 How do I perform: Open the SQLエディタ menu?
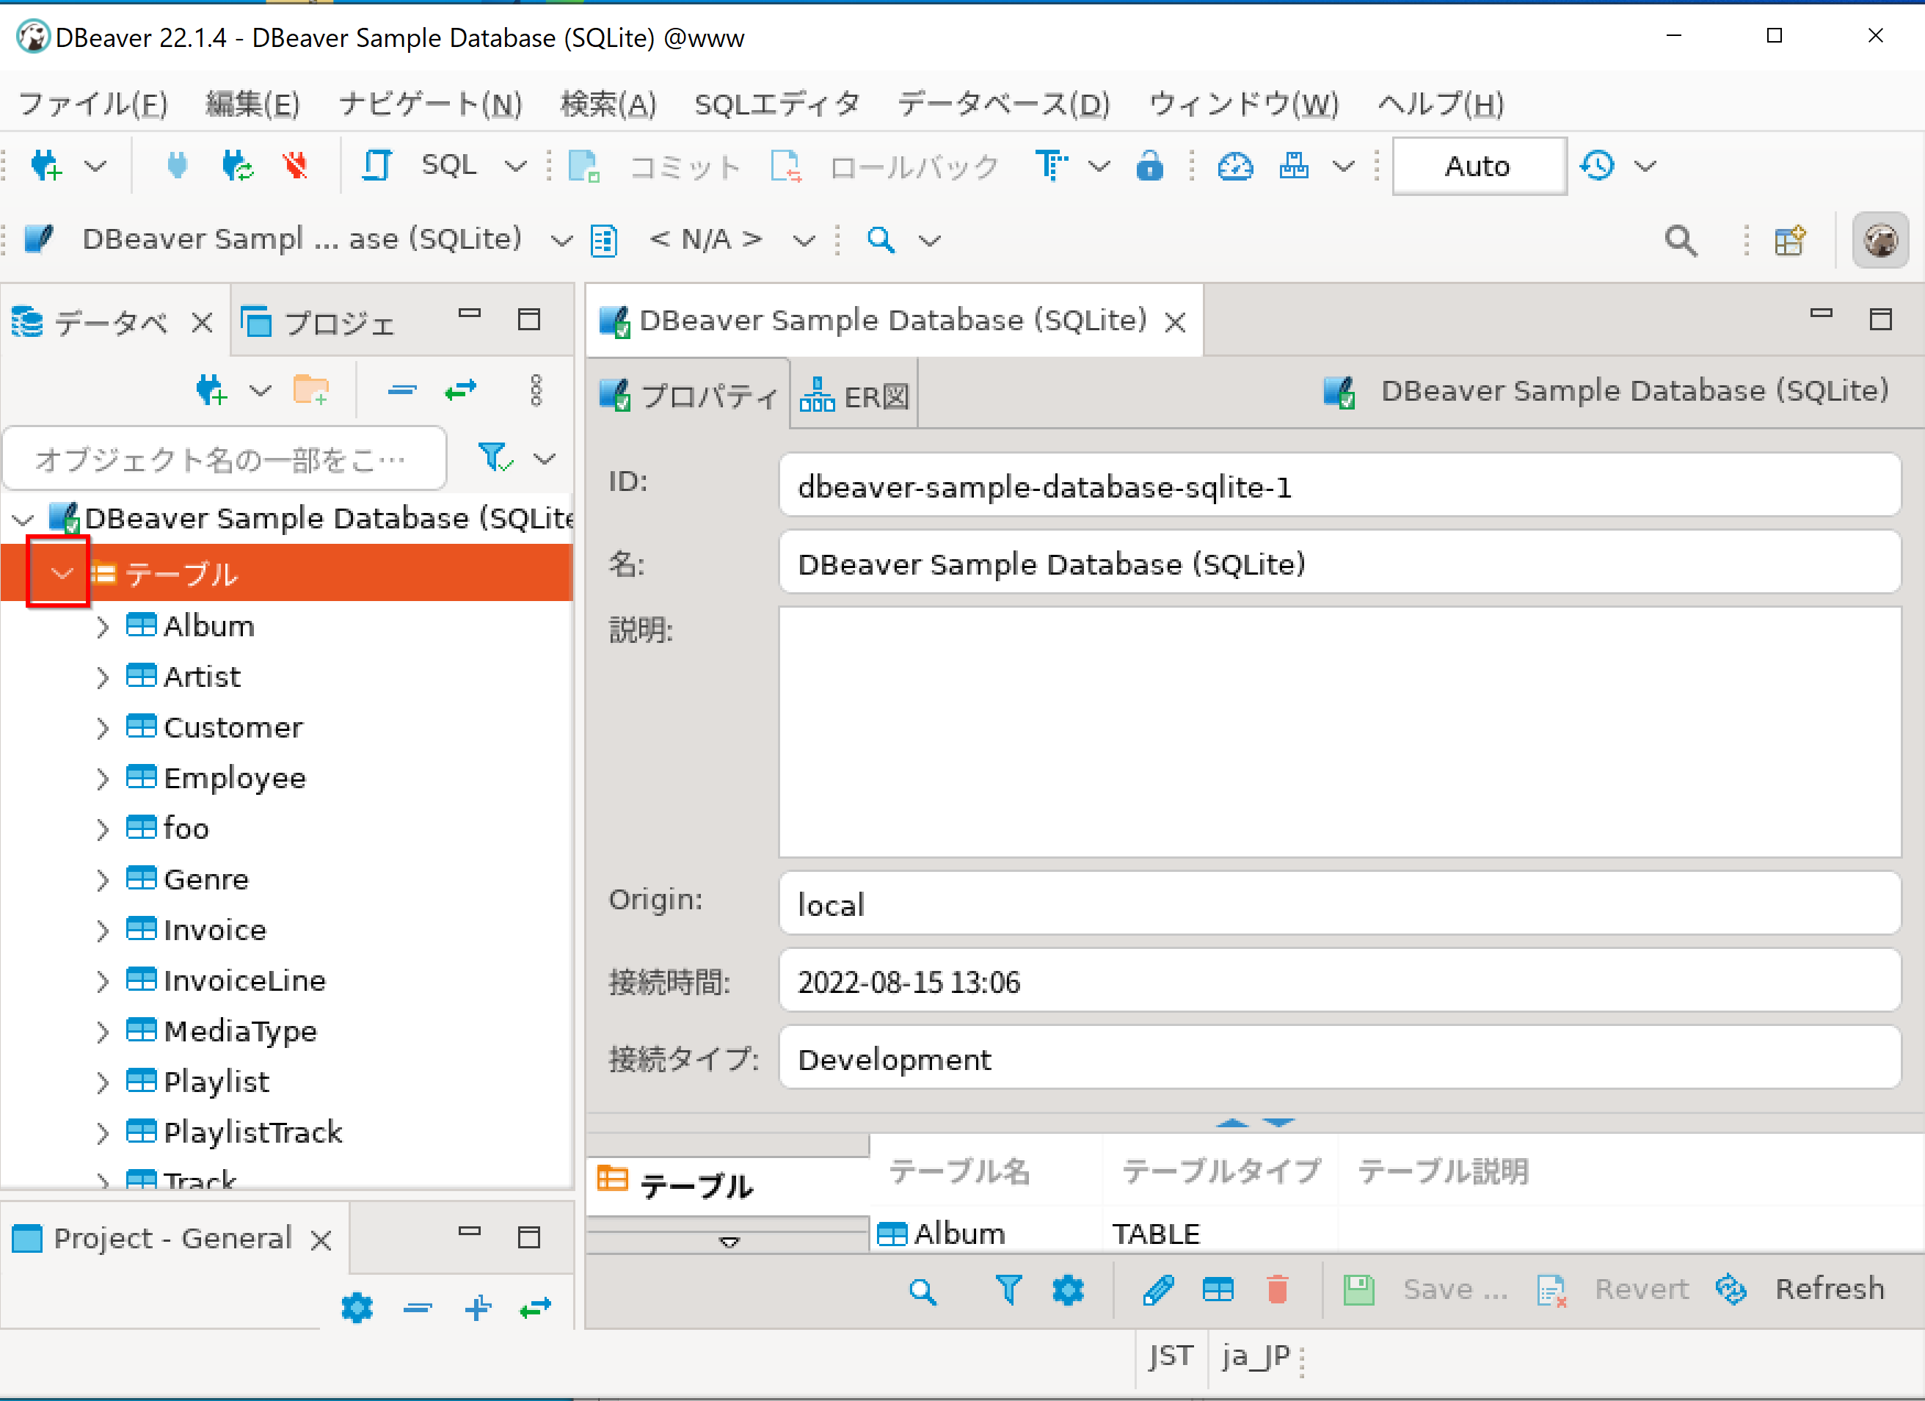(776, 103)
